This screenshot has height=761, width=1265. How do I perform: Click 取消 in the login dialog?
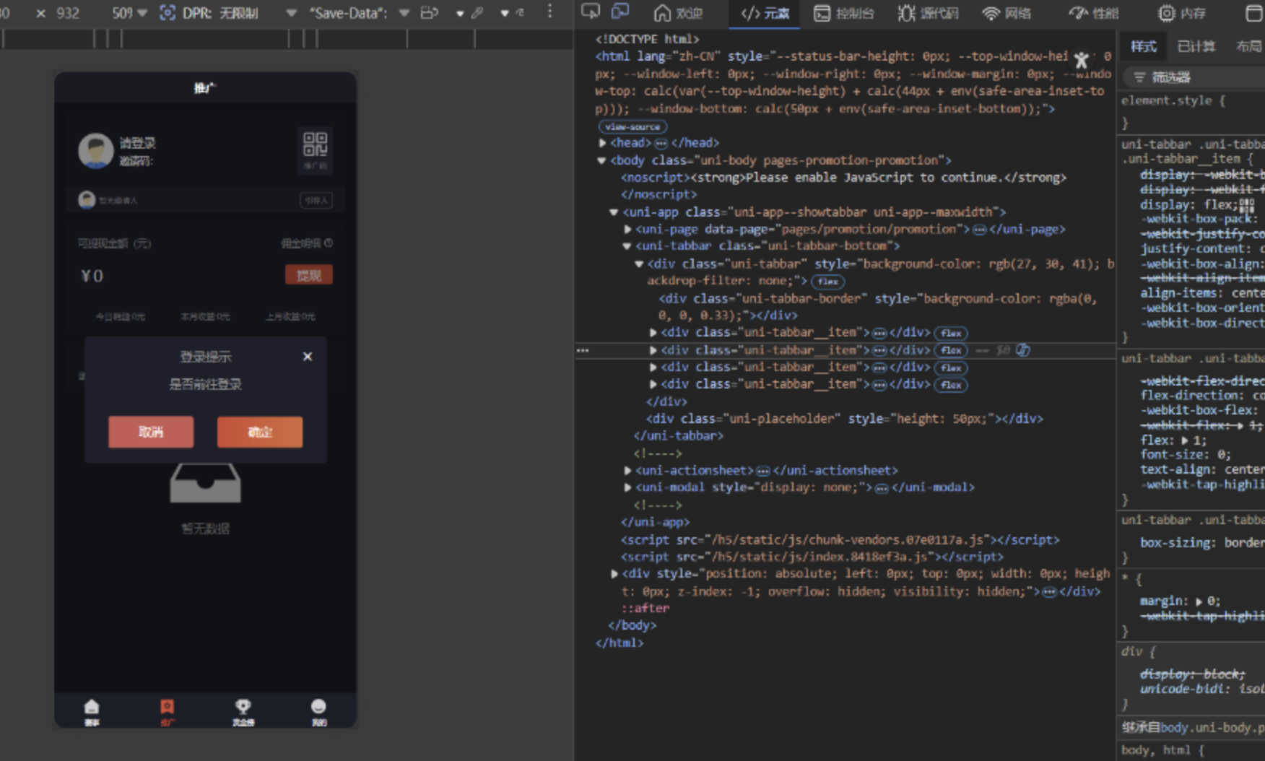[151, 432]
